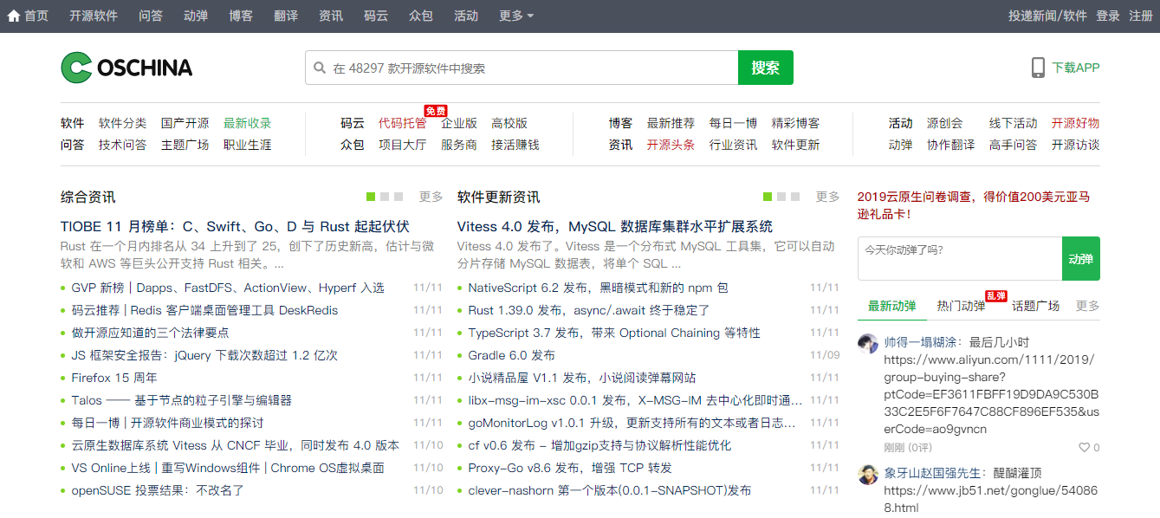Click the heart like icon under first post
1160x518 pixels.
[x=1084, y=448]
